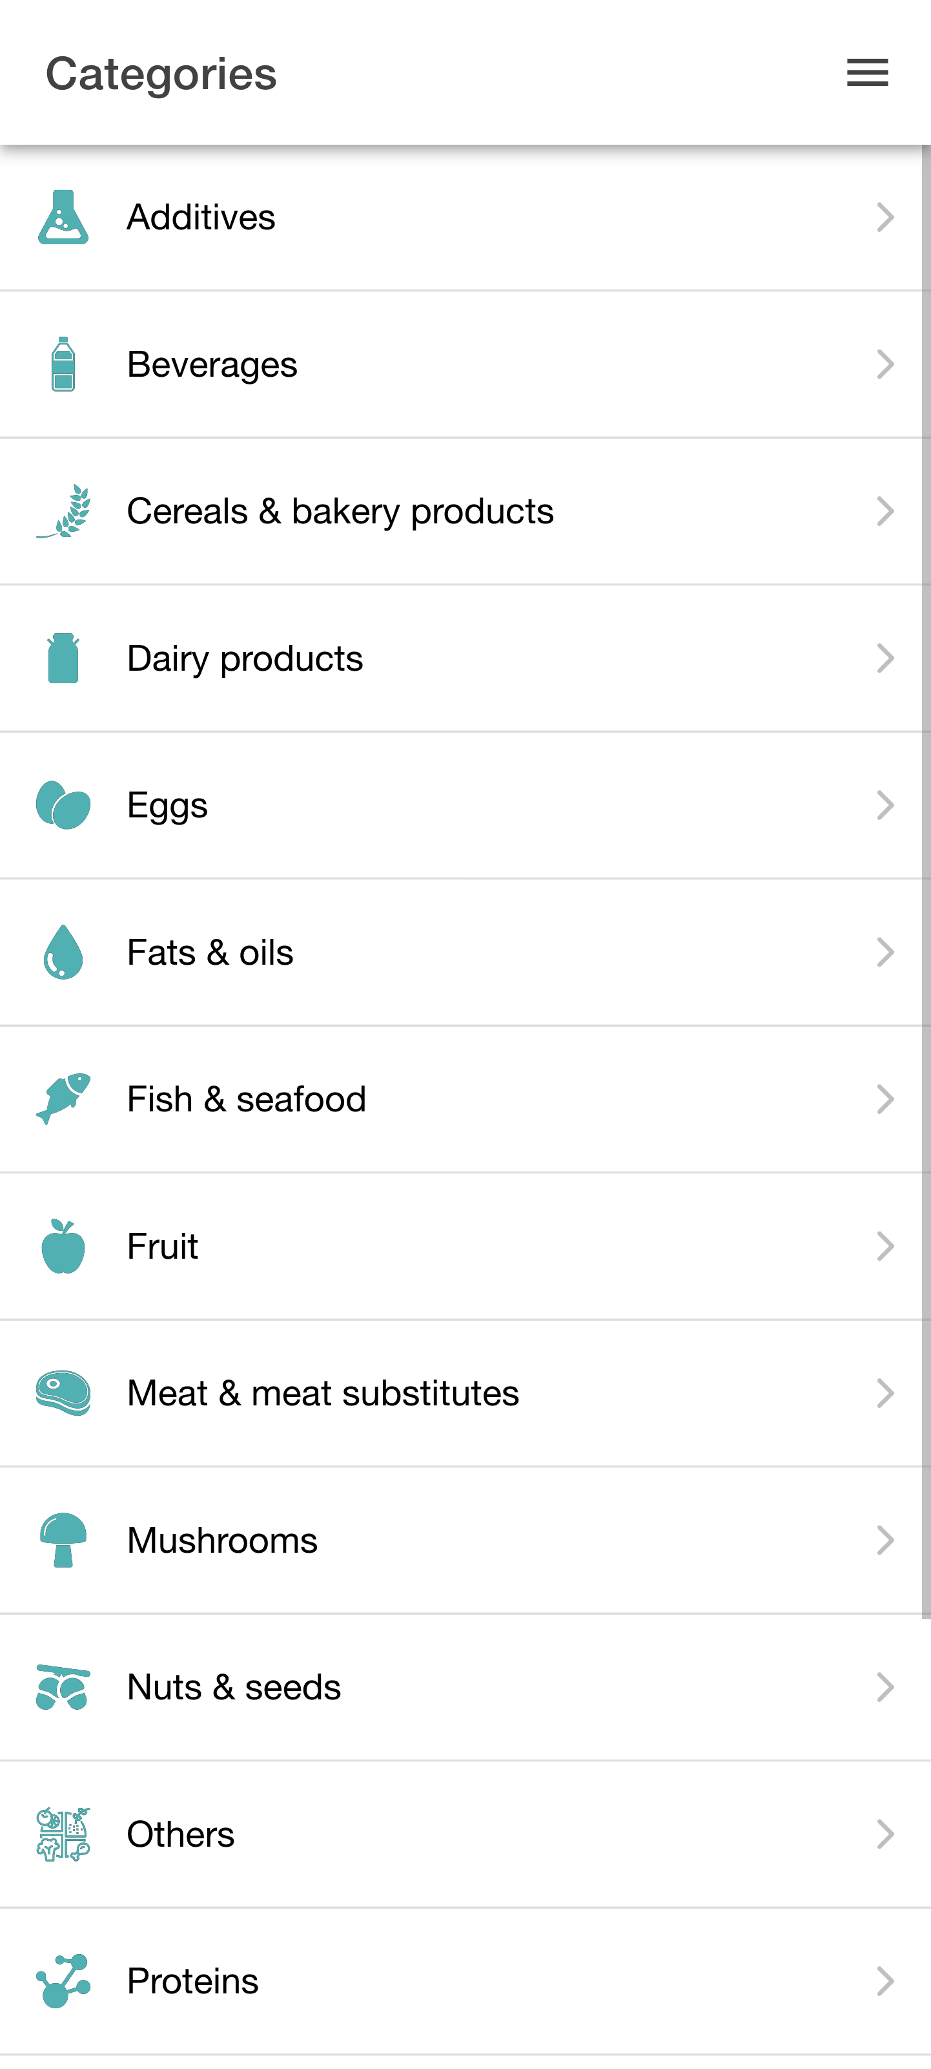Expand the Meat & meat substitutes chevron
This screenshot has width=931, height=2069.
point(885,1392)
